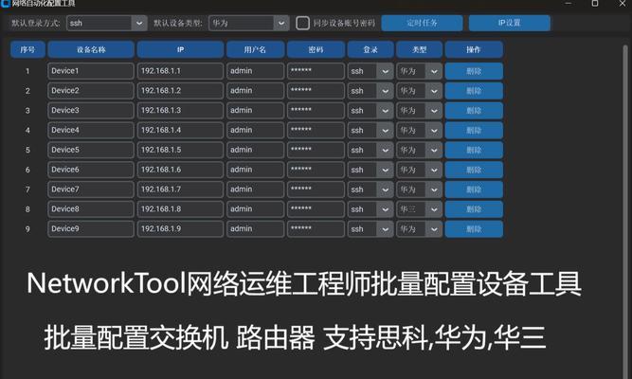This screenshot has width=632, height=379.
Task: Click the password field in Device9 row
Action: click(x=316, y=229)
